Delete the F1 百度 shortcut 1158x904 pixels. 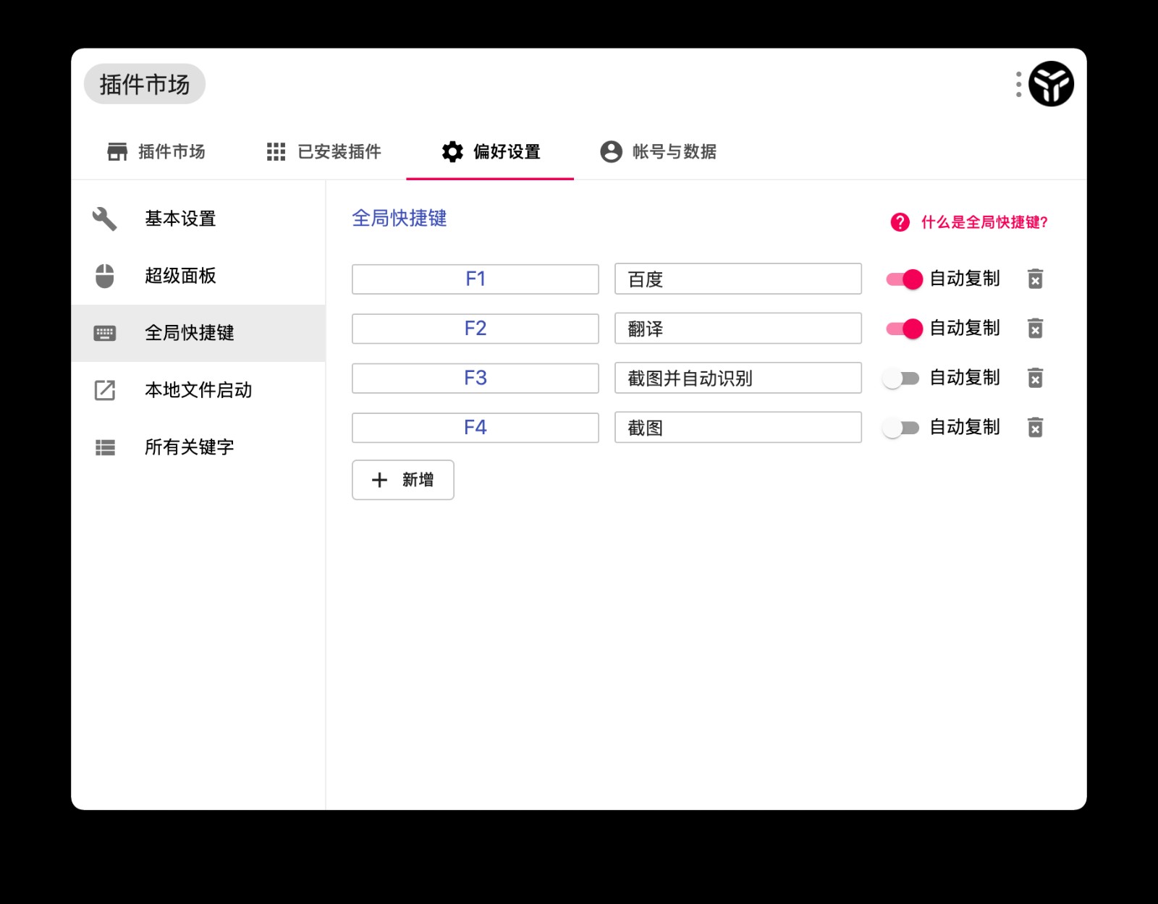click(1035, 279)
